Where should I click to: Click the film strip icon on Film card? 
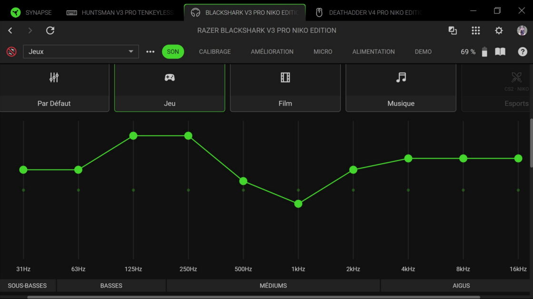(285, 77)
